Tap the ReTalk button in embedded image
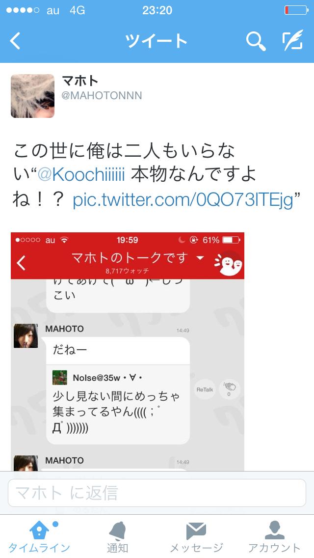Image resolution: width=314 pixels, height=558 pixels. pos(205,390)
